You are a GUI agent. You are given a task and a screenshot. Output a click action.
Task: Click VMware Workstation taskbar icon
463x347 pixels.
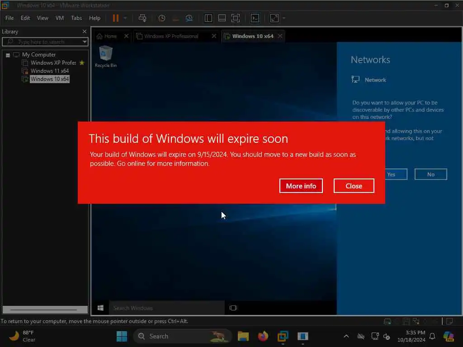tap(283, 336)
